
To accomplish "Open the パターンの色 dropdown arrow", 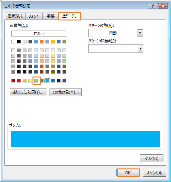I will (140, 33).
